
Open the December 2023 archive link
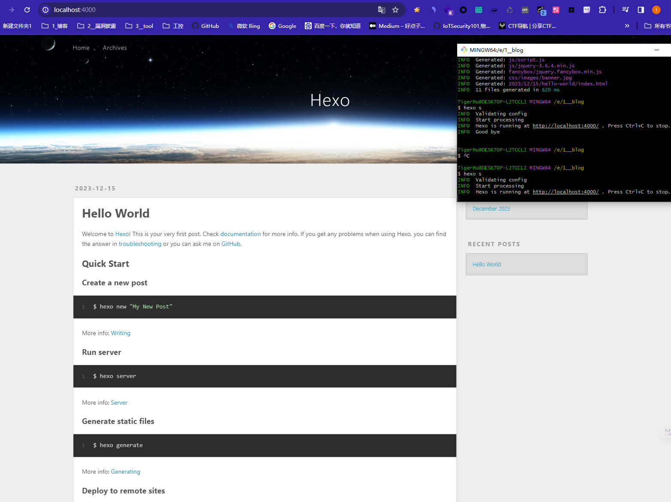pyautogui.click(x=491, y=209)
